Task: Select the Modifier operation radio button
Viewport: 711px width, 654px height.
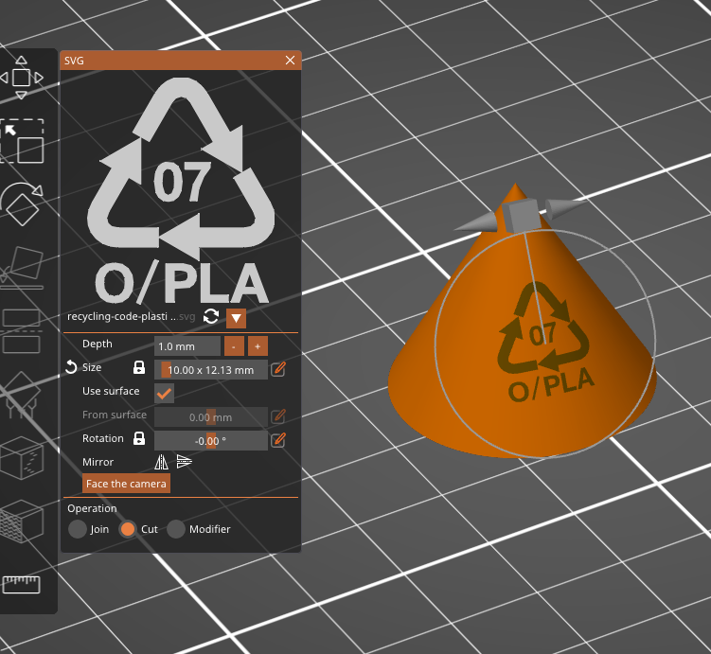Action: tap(176, 529)
